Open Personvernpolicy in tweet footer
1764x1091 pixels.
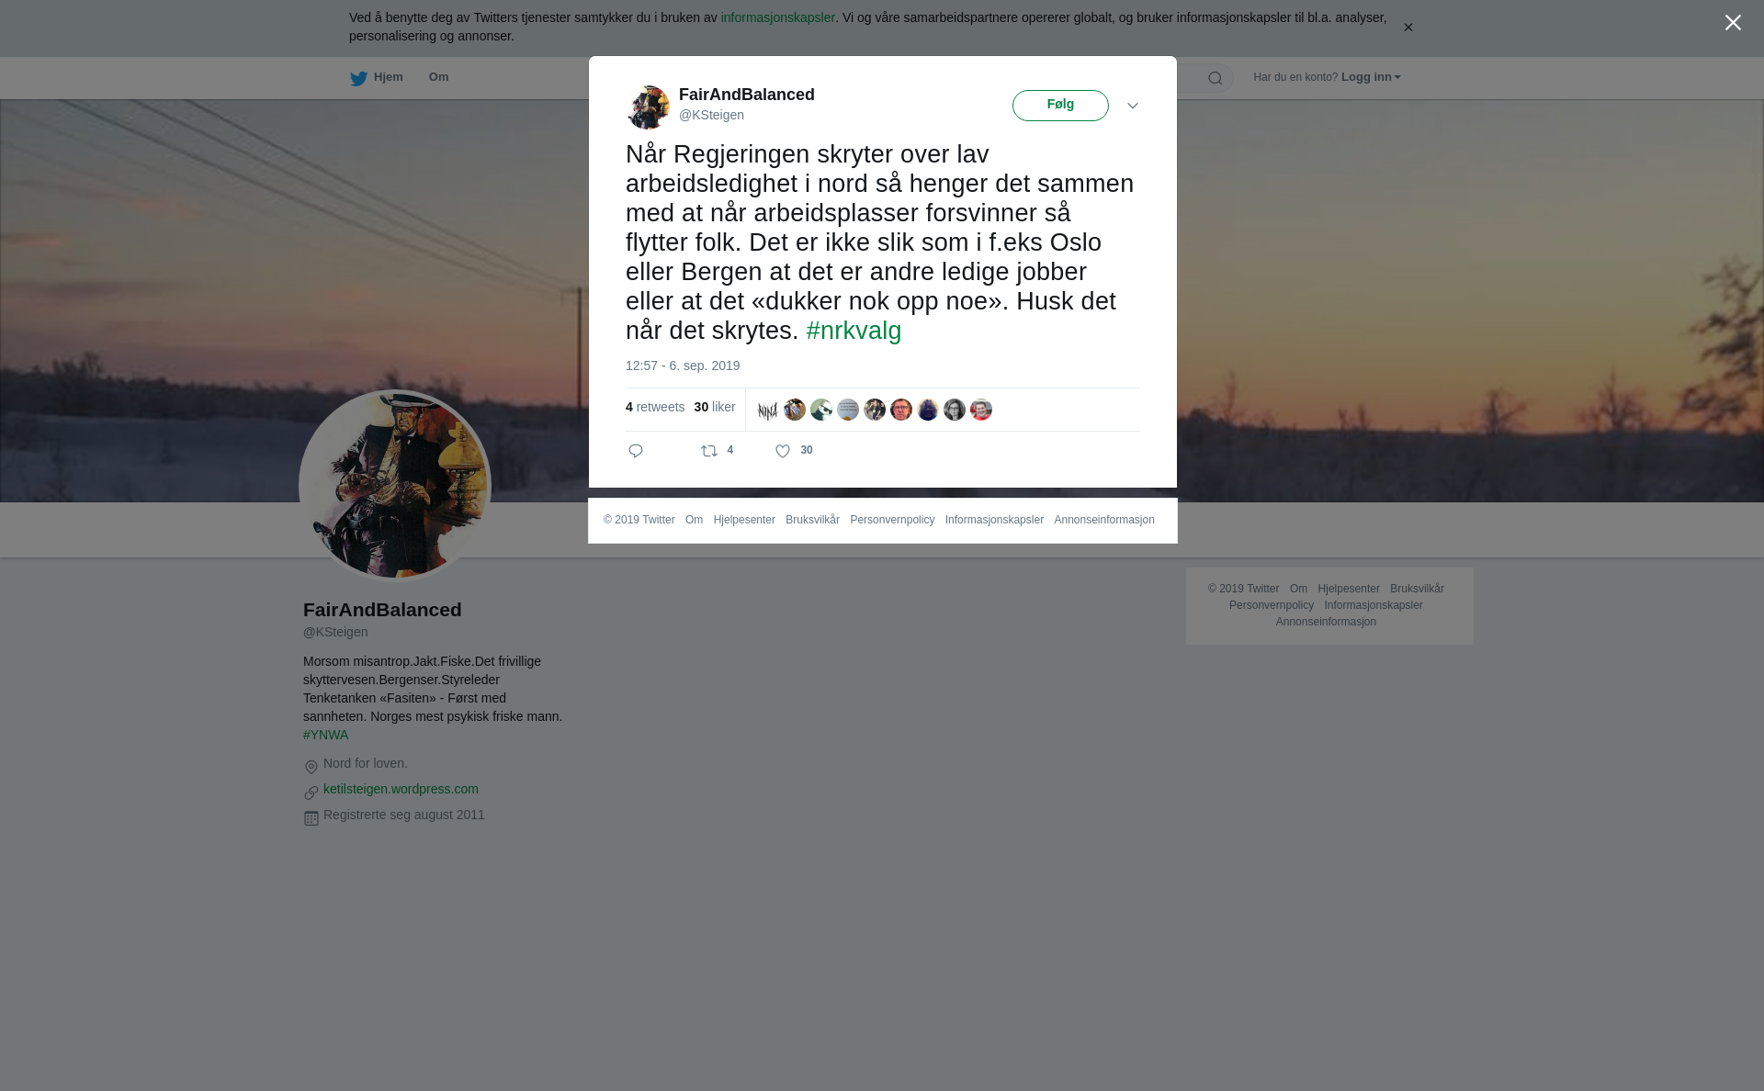click(x=892, y=520)
